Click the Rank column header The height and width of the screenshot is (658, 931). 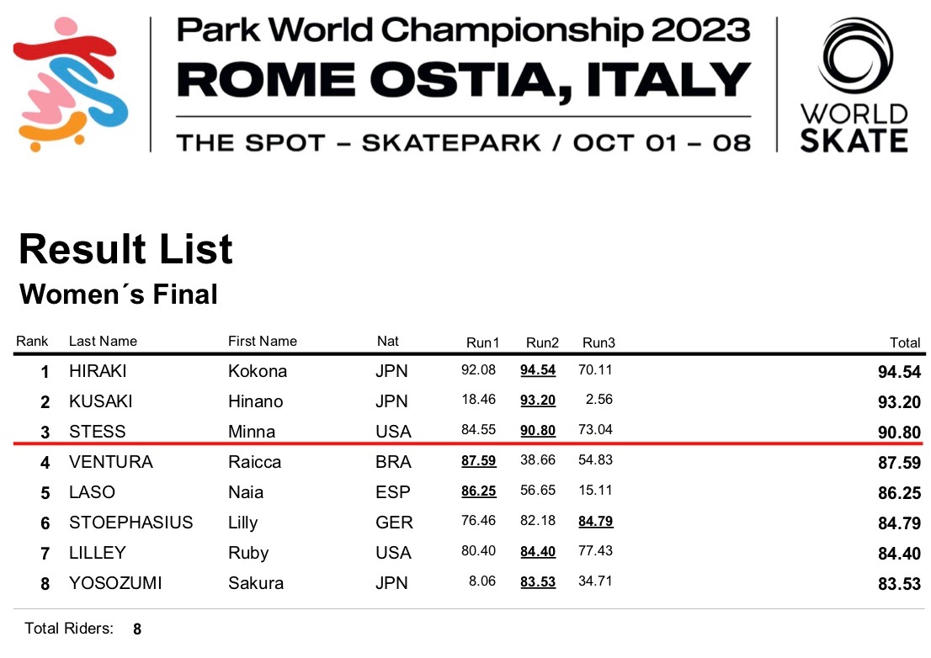tap(32, 342)
